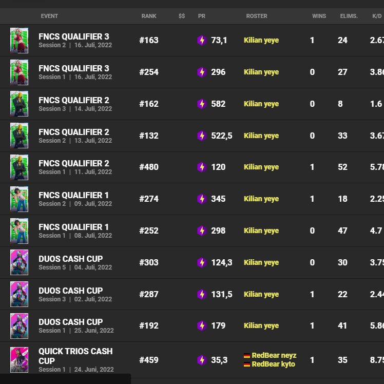Sort by the PR column header

coord(202,16)
